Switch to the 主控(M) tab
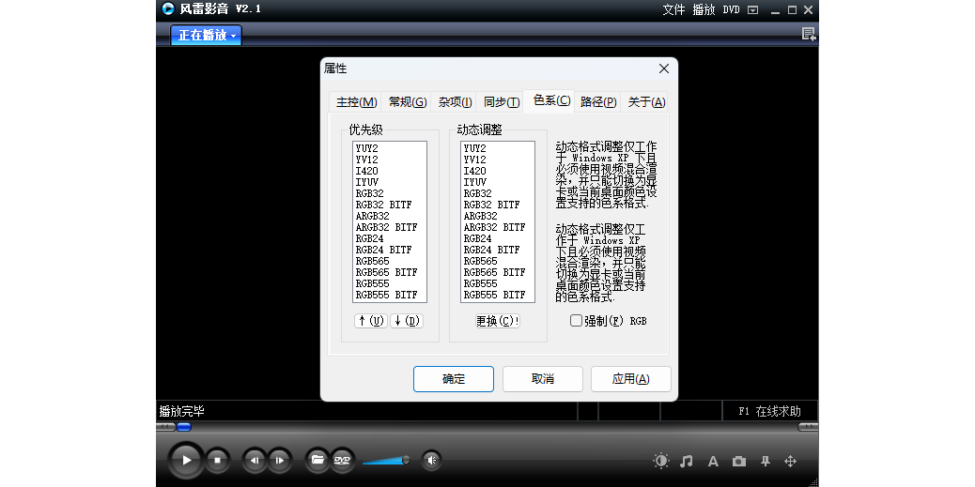975x487 pixels. [x=357, y=102]
